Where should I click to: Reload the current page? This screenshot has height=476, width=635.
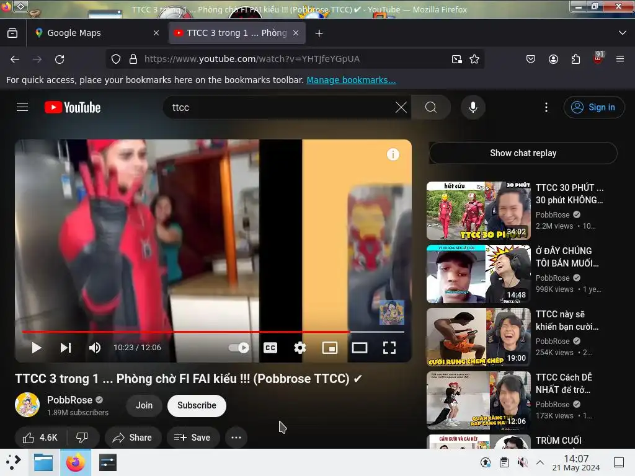click(x=60, y=59)
